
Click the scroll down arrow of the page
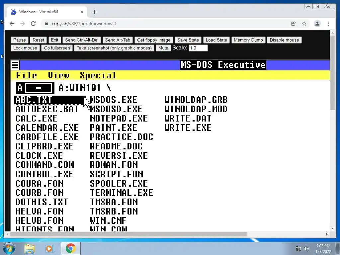[332, 228]
